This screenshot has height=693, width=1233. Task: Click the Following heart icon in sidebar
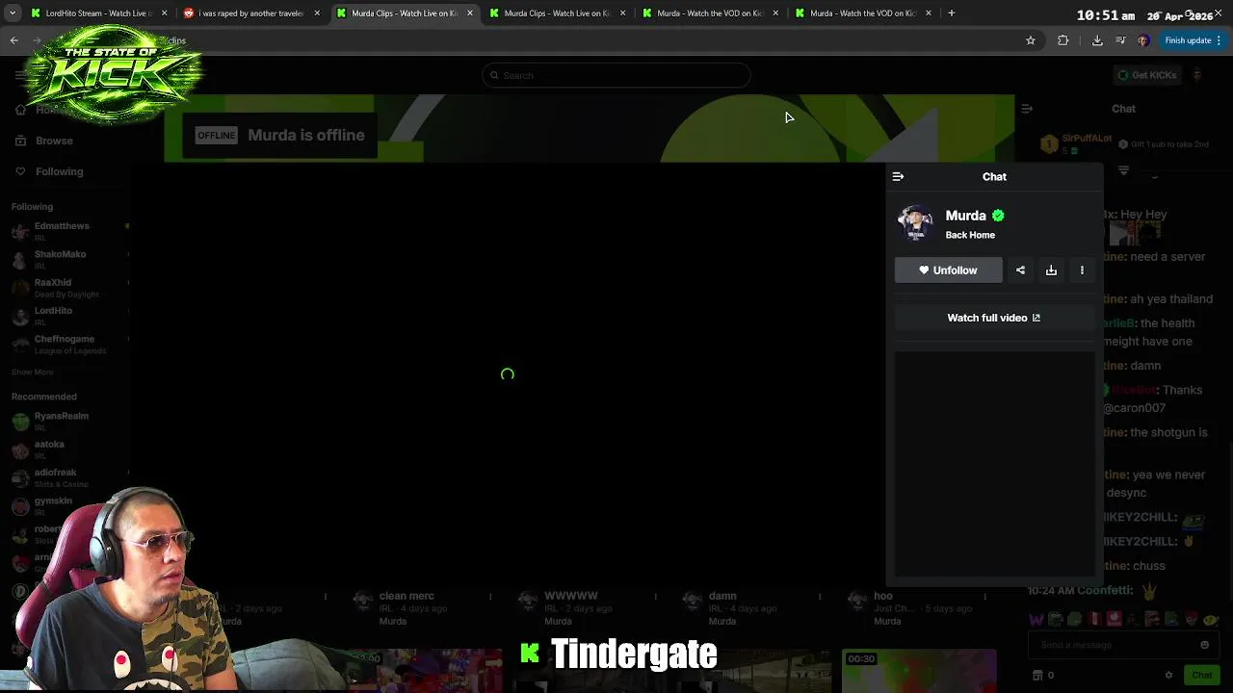pos(20,171)
